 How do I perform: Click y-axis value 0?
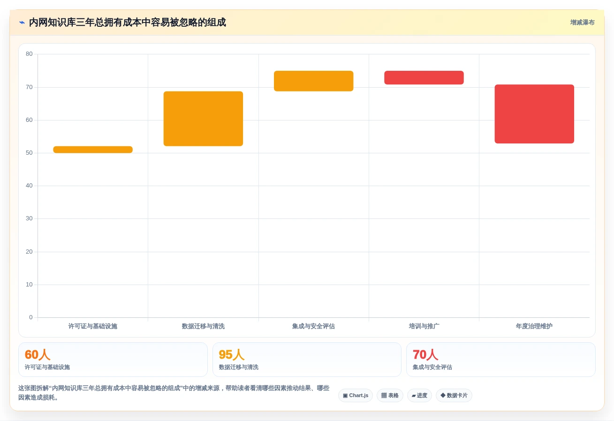coord(31,317)
